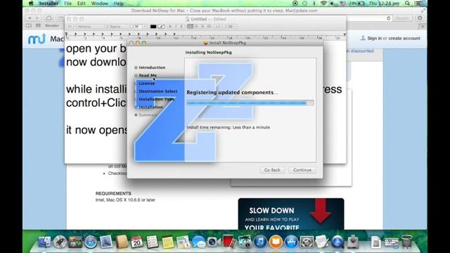The width and height of the screenshot is (450, 253).
Task: Open Finder from the Dock
Action: [44, 242]
